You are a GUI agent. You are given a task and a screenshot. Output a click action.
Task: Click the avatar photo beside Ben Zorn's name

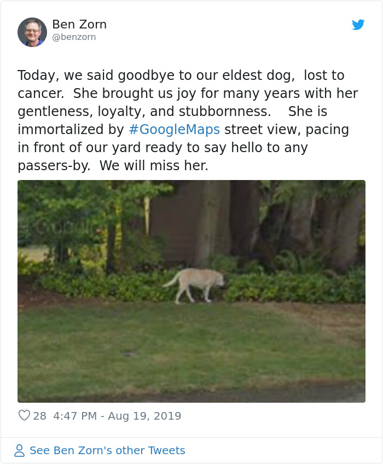(x=32, y=32)
